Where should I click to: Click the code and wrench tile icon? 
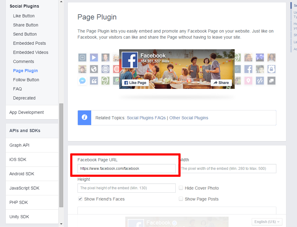point(260,81)
